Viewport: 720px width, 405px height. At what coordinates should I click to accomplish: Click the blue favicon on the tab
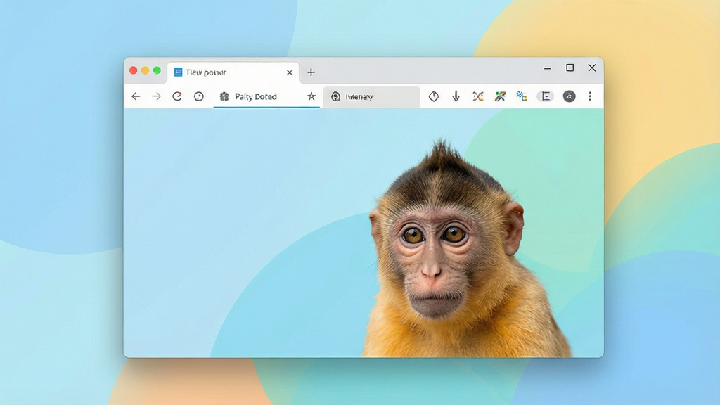coord(178,72)
